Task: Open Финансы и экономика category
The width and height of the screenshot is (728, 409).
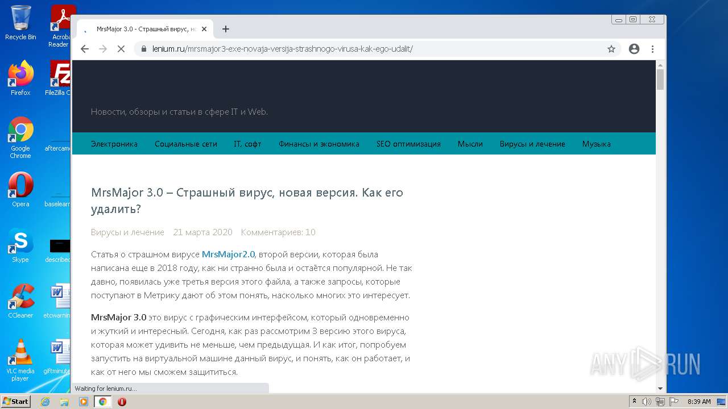Action: (x=319, y=144)
